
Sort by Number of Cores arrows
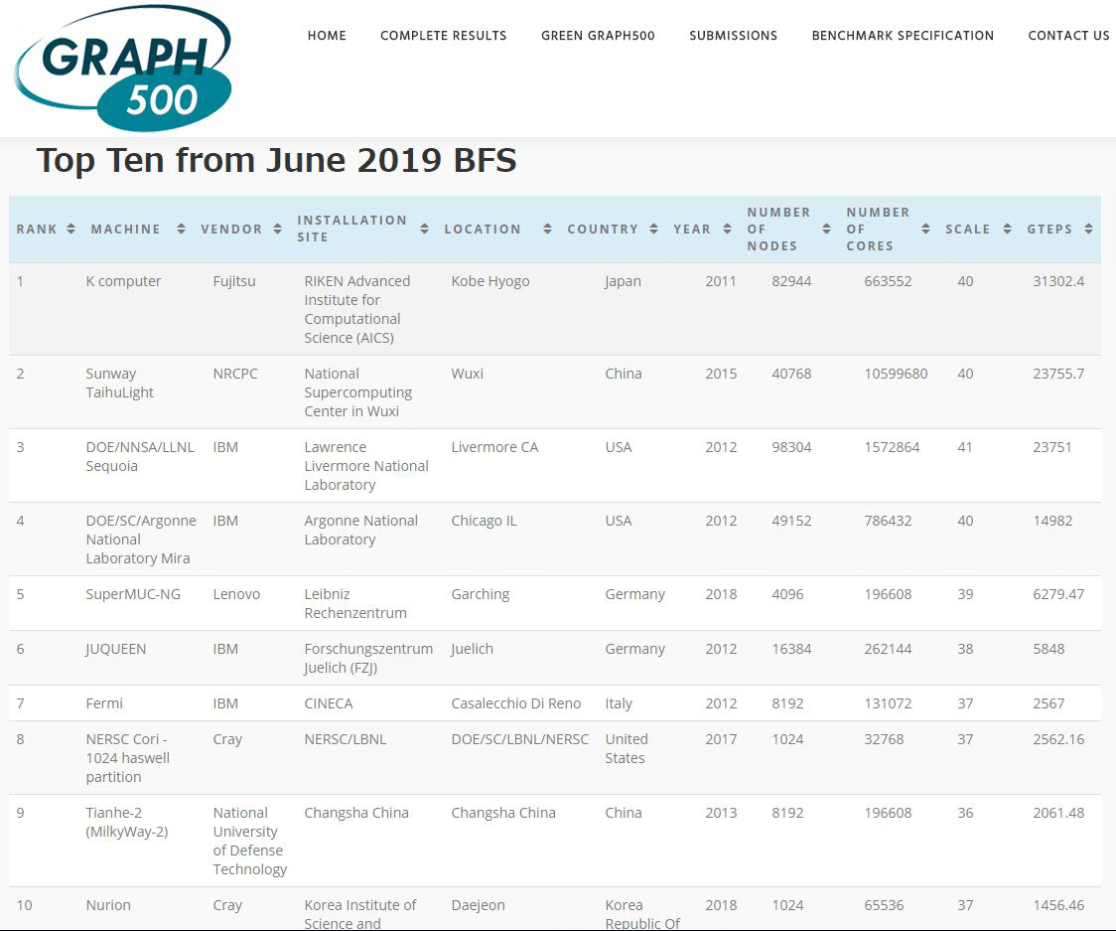point(925,229)
